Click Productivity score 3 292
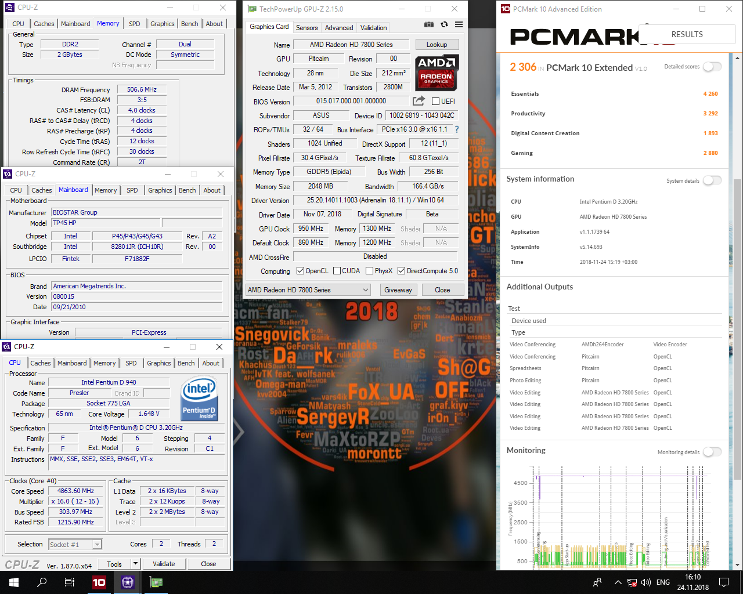 [710, 114]
